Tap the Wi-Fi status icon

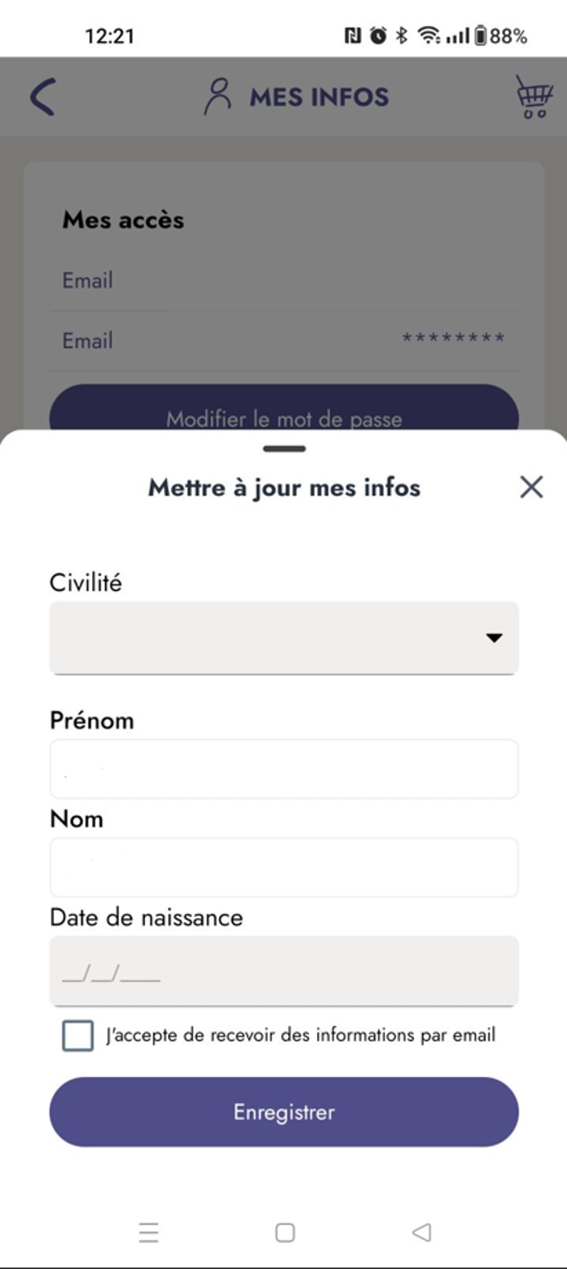click(x=429, y=35)
